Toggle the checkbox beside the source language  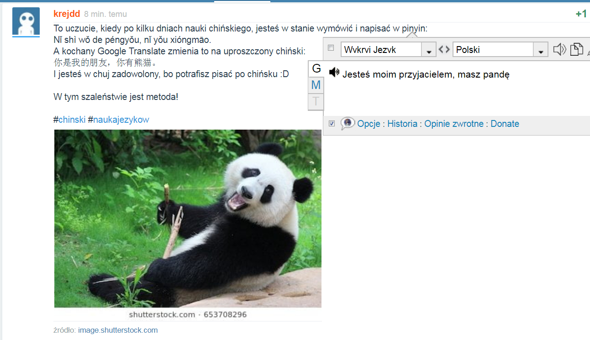(x=331, y=48)
